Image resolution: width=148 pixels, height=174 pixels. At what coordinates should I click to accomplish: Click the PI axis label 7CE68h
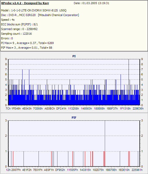(38, 108)
